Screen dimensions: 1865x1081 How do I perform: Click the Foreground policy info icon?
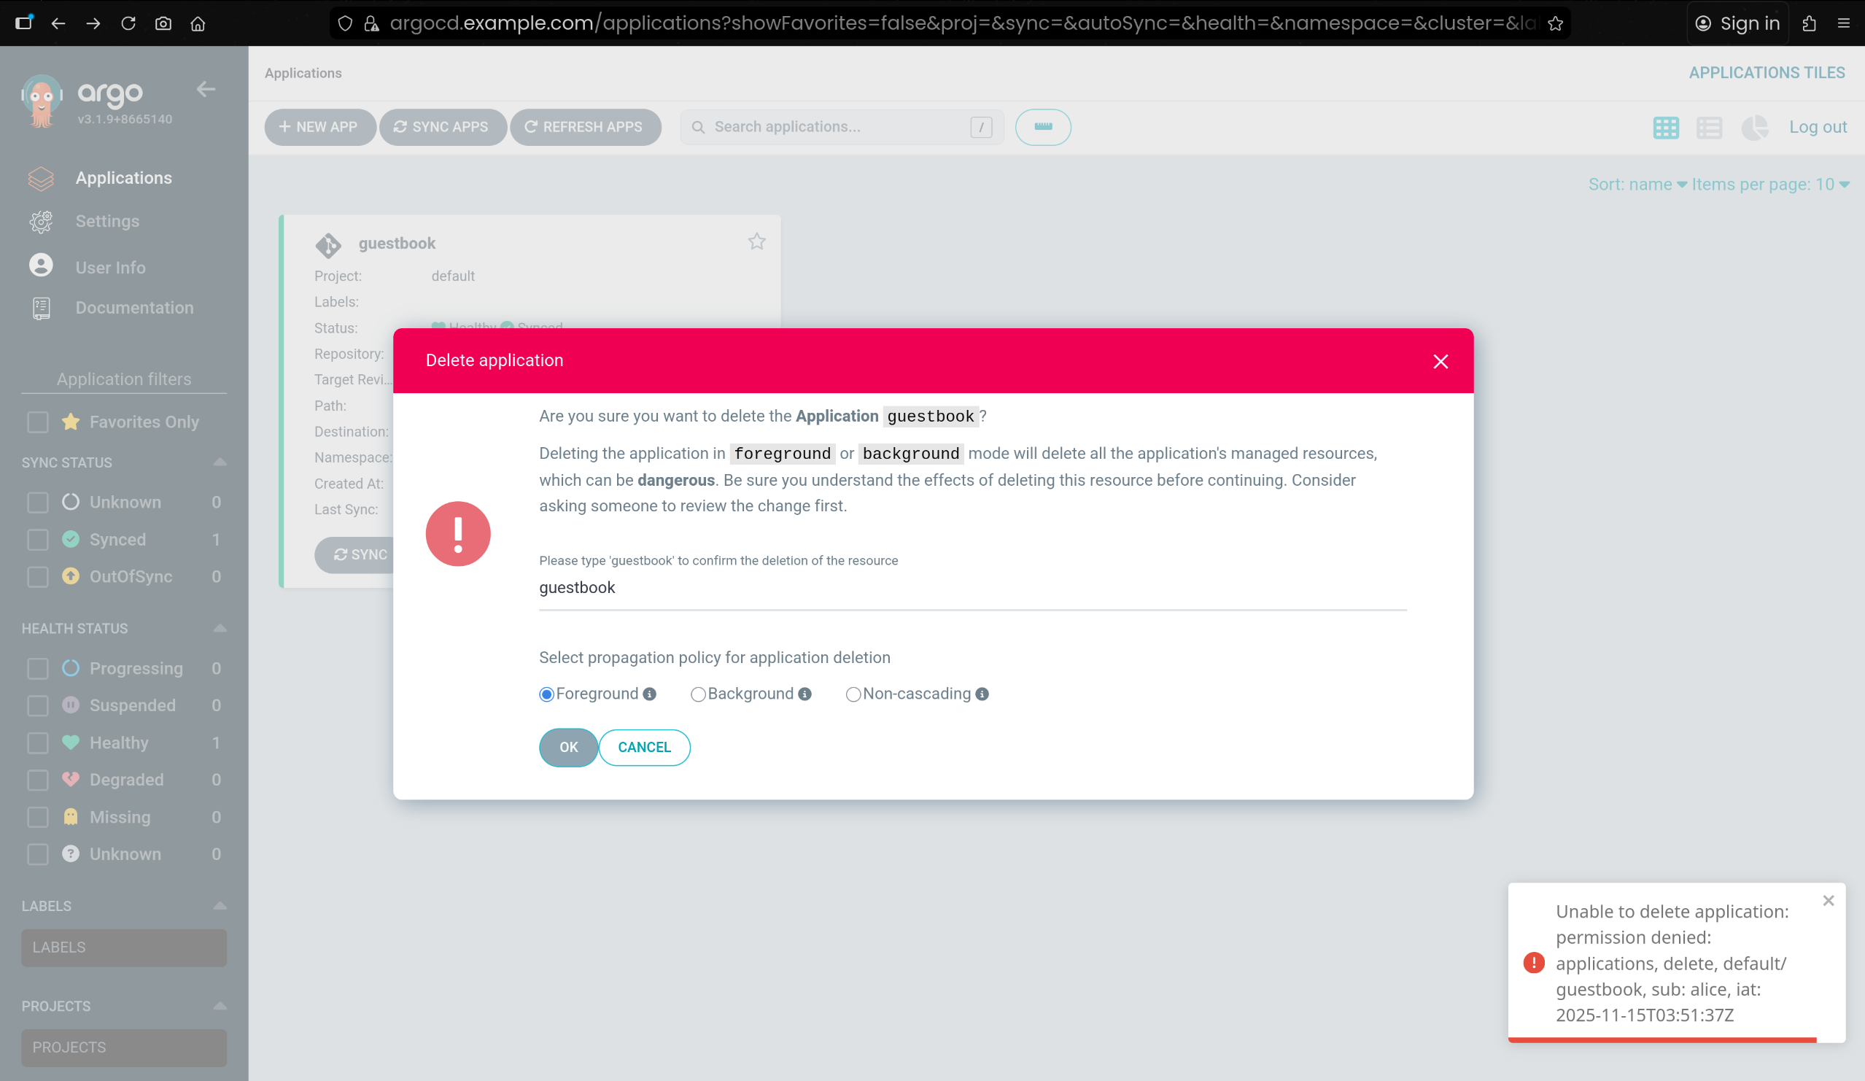pyautogui.click(x=649, y=694)
